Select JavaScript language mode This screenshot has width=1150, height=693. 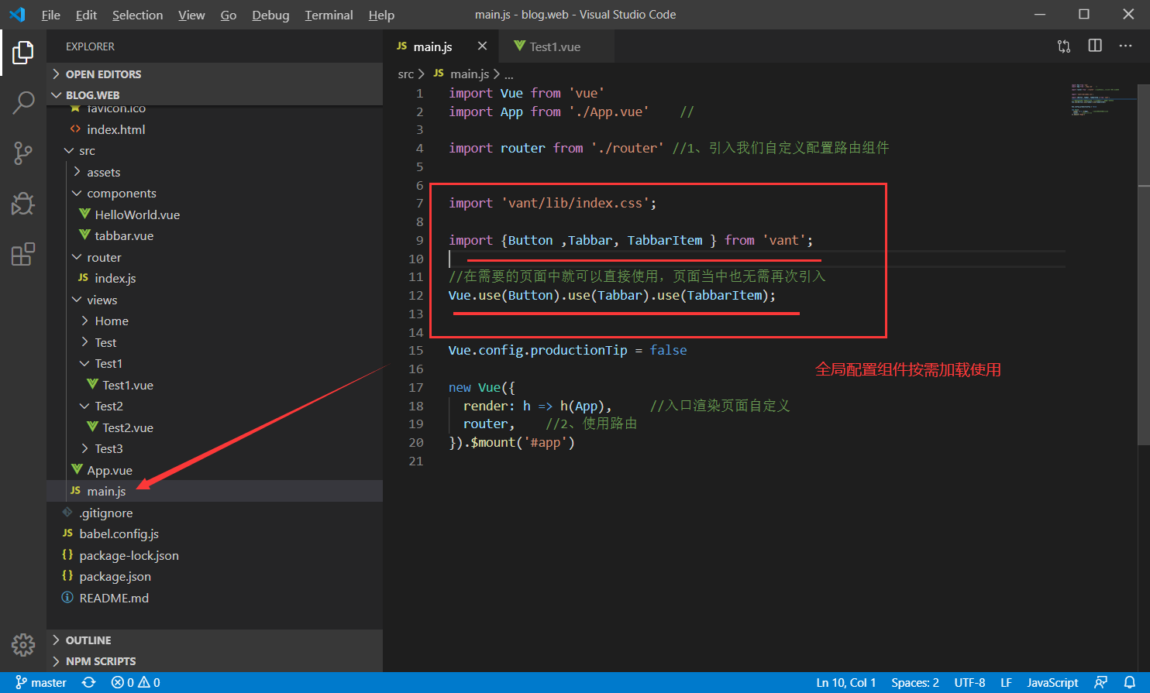click(1052, 682)
